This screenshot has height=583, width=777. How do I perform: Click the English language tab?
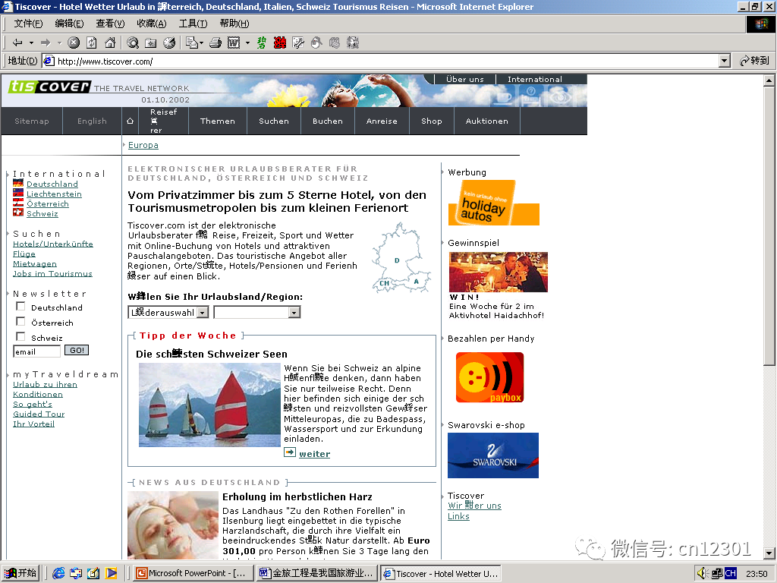(x=92, y=121)
